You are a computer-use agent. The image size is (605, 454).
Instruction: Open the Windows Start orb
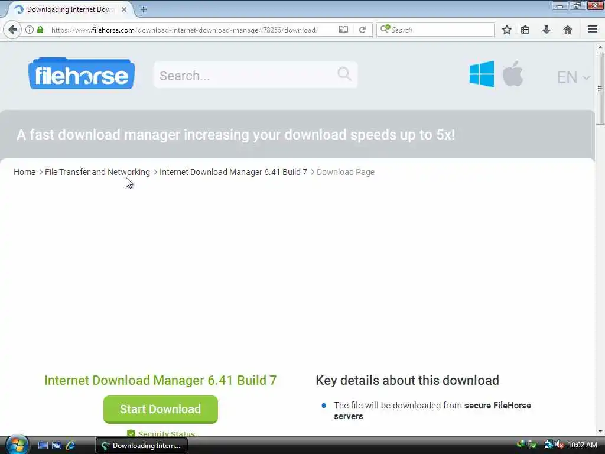pyautogui.click(x=16, y=445)
